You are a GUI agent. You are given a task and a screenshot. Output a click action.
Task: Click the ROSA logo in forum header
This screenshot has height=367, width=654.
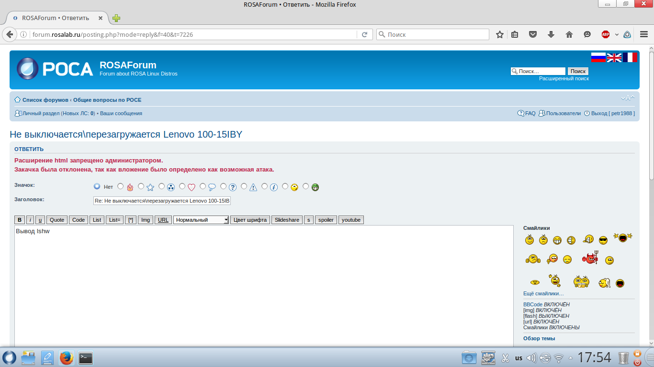55,68
